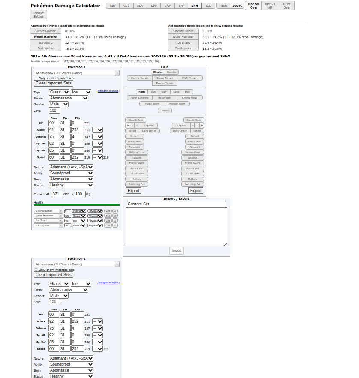Toggle Crit for Pokémon 1 Wood Hammer

[x=108, y=216]
